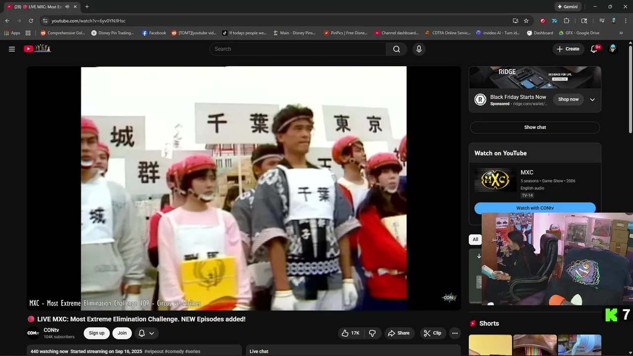Install app icon in address bar
Image resolution: width=633 pixels, height=356 pixels.
515,21
